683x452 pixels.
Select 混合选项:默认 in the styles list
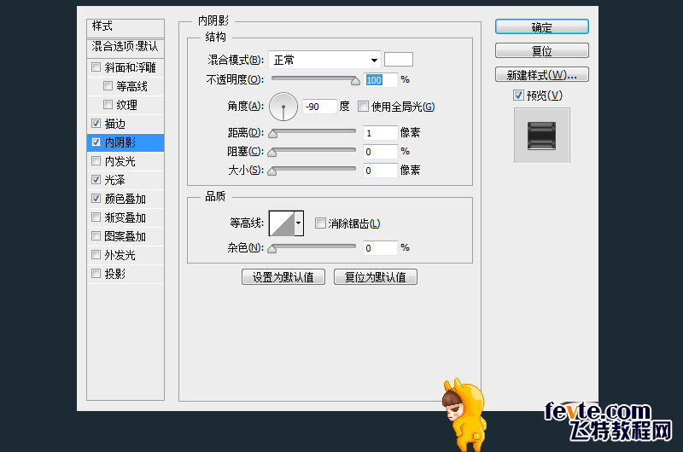point(125,46)
